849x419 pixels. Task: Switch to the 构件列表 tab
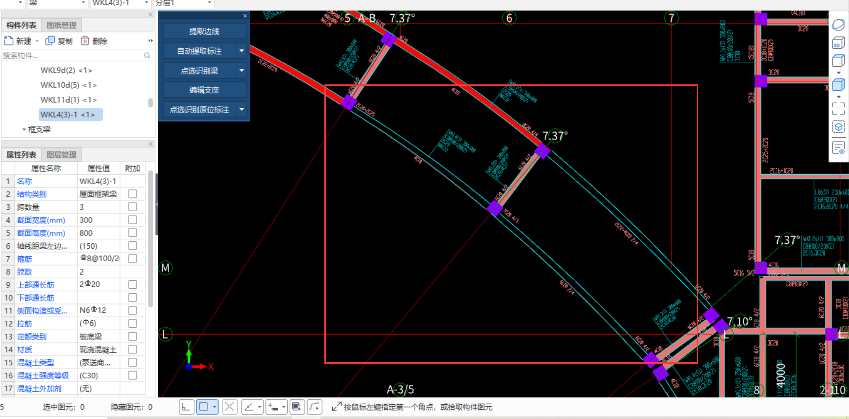click(21, 25)
